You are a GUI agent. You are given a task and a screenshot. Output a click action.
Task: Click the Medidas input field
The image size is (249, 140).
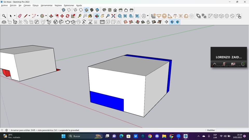[x=232, y=130]
